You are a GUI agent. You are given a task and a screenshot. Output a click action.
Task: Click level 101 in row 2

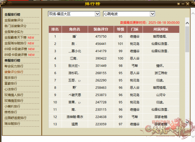(120, 44)
